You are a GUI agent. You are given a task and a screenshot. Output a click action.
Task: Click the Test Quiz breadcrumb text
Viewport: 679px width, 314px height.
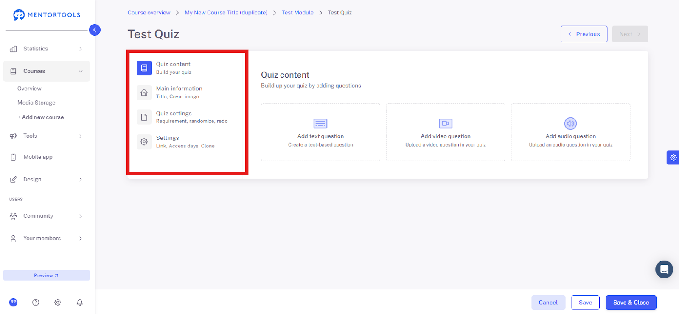[339, 13]
